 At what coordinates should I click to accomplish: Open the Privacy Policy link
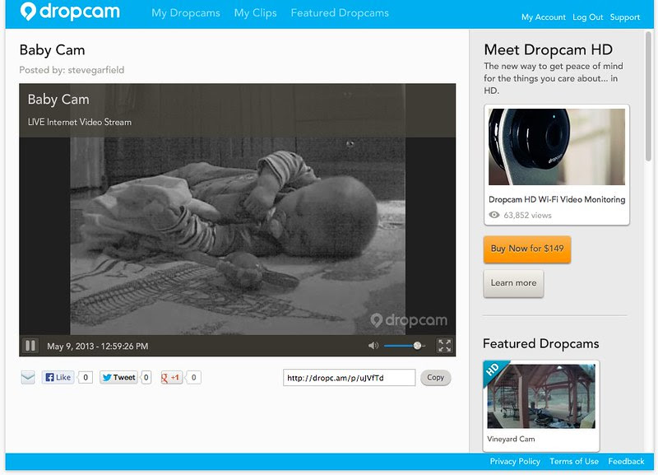515,461
